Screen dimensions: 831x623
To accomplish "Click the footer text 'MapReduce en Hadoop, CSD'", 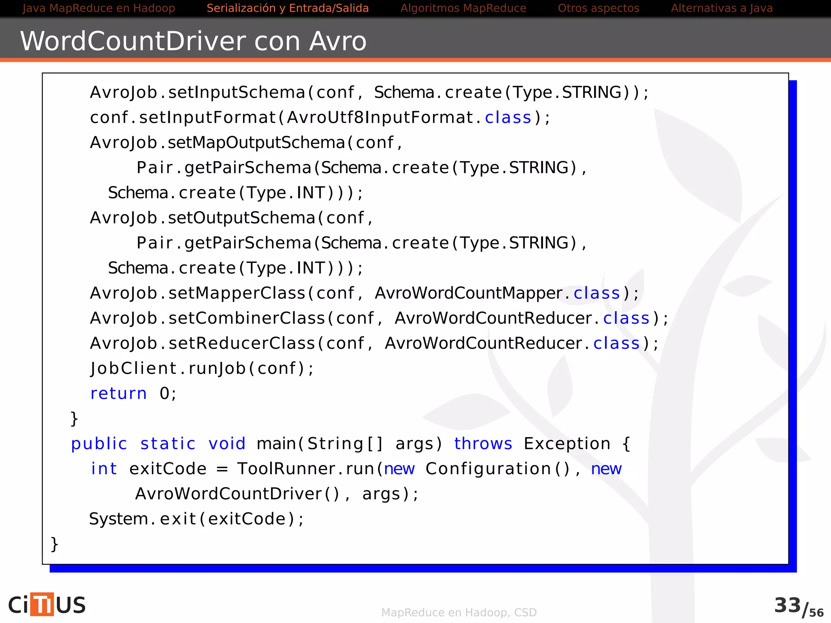I will (x=459, y=612).
